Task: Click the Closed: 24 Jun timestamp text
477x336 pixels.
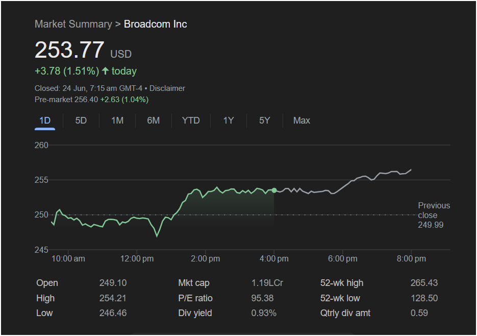Action: [x=89, y=88]
